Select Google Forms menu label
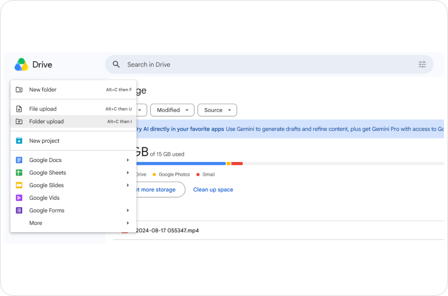Image resolution: width=448 pixels, height=296 pixels. click(x=47, y=210)
